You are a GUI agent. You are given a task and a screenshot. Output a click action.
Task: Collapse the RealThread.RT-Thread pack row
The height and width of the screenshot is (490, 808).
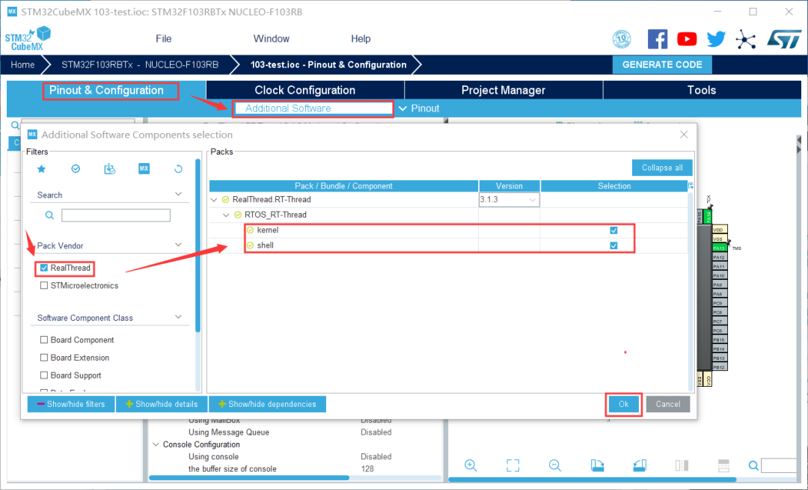point(214,200)
